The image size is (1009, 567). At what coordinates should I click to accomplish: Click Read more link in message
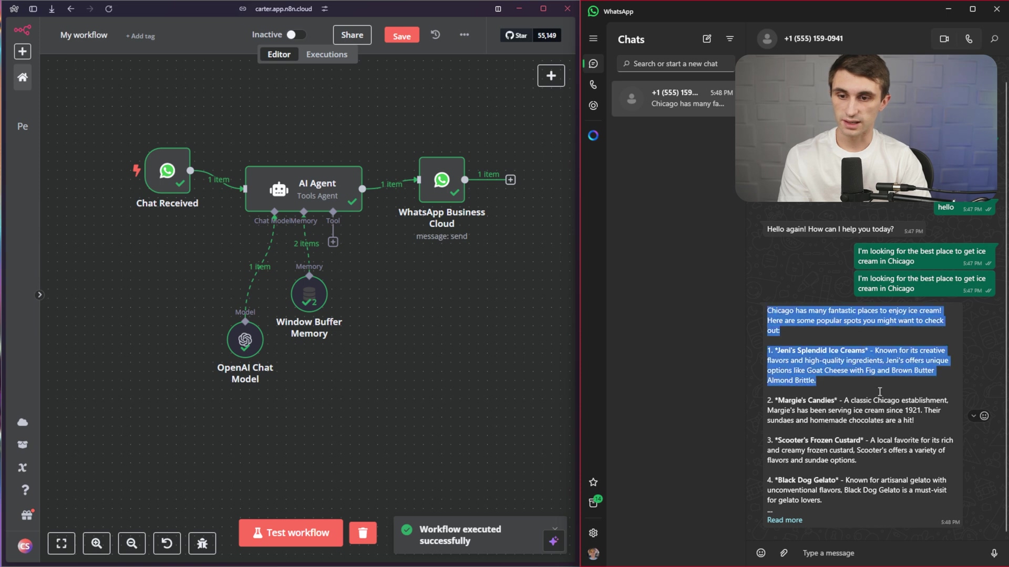[x=785, y=520]
